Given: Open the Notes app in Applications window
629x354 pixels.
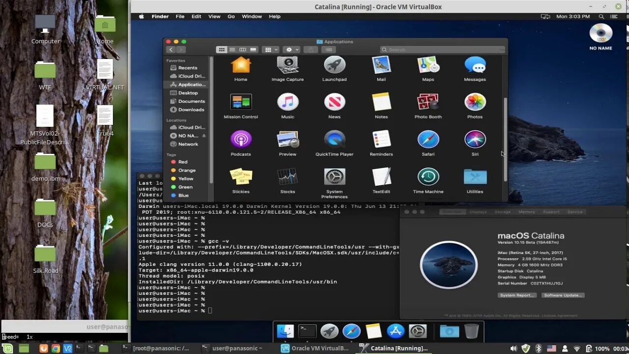Looking at the screenshot, I should [381, 102].
